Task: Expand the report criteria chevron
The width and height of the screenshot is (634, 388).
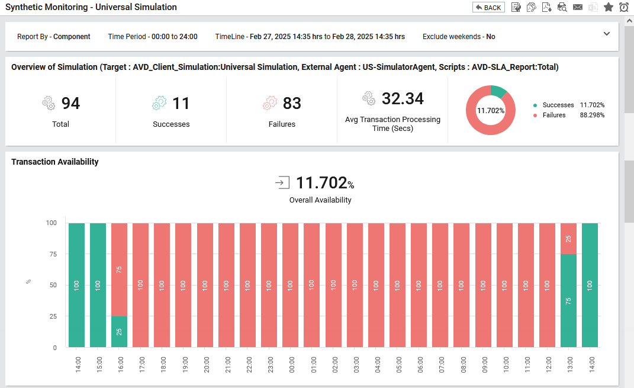Action: pyautogui.click(x=607, y=34)
